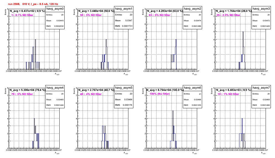Select the 10± 1% ND filter label
The width and height of the screenshot is (275, 158).
[x=228, y=94]
